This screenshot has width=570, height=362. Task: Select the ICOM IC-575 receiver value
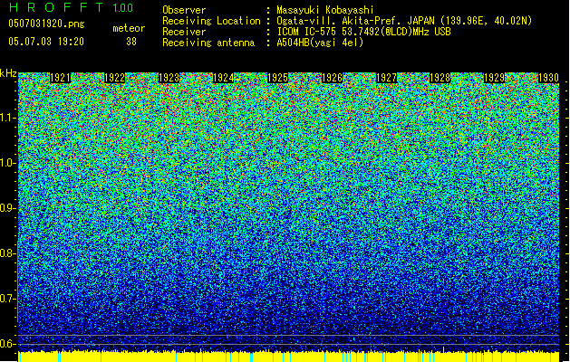pos(363,32)
